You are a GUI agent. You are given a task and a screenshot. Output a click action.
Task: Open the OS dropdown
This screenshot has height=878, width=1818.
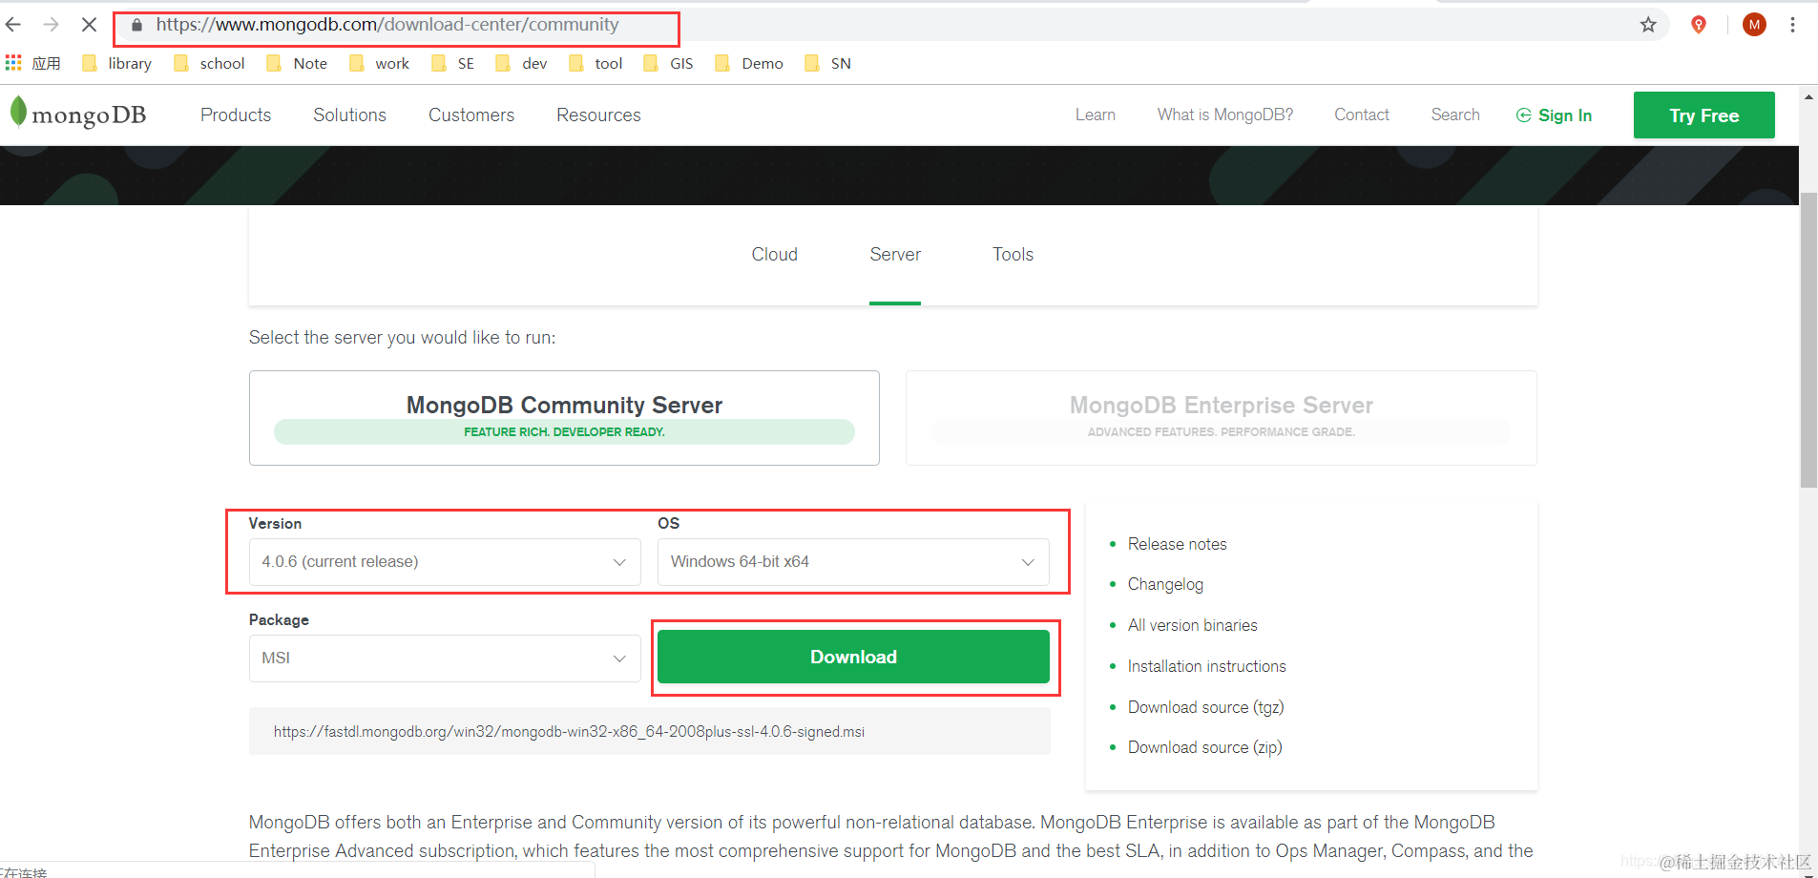coord(853,562)
